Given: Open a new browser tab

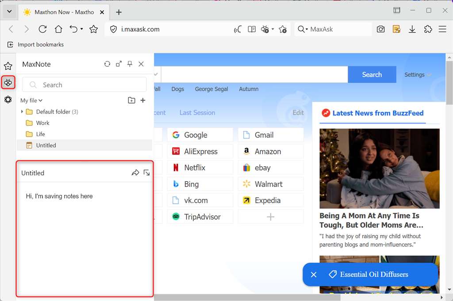Looking at the screenshot, I should 119,12.
